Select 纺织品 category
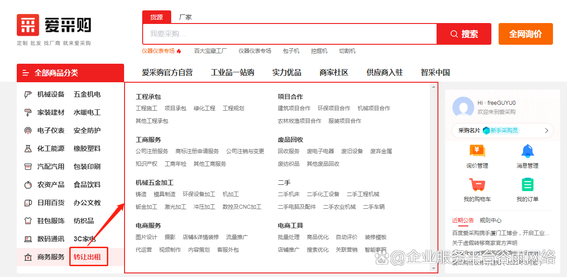The height and width of the screenshot is (277, 567). pyautogui.click(x=84, y=221)
